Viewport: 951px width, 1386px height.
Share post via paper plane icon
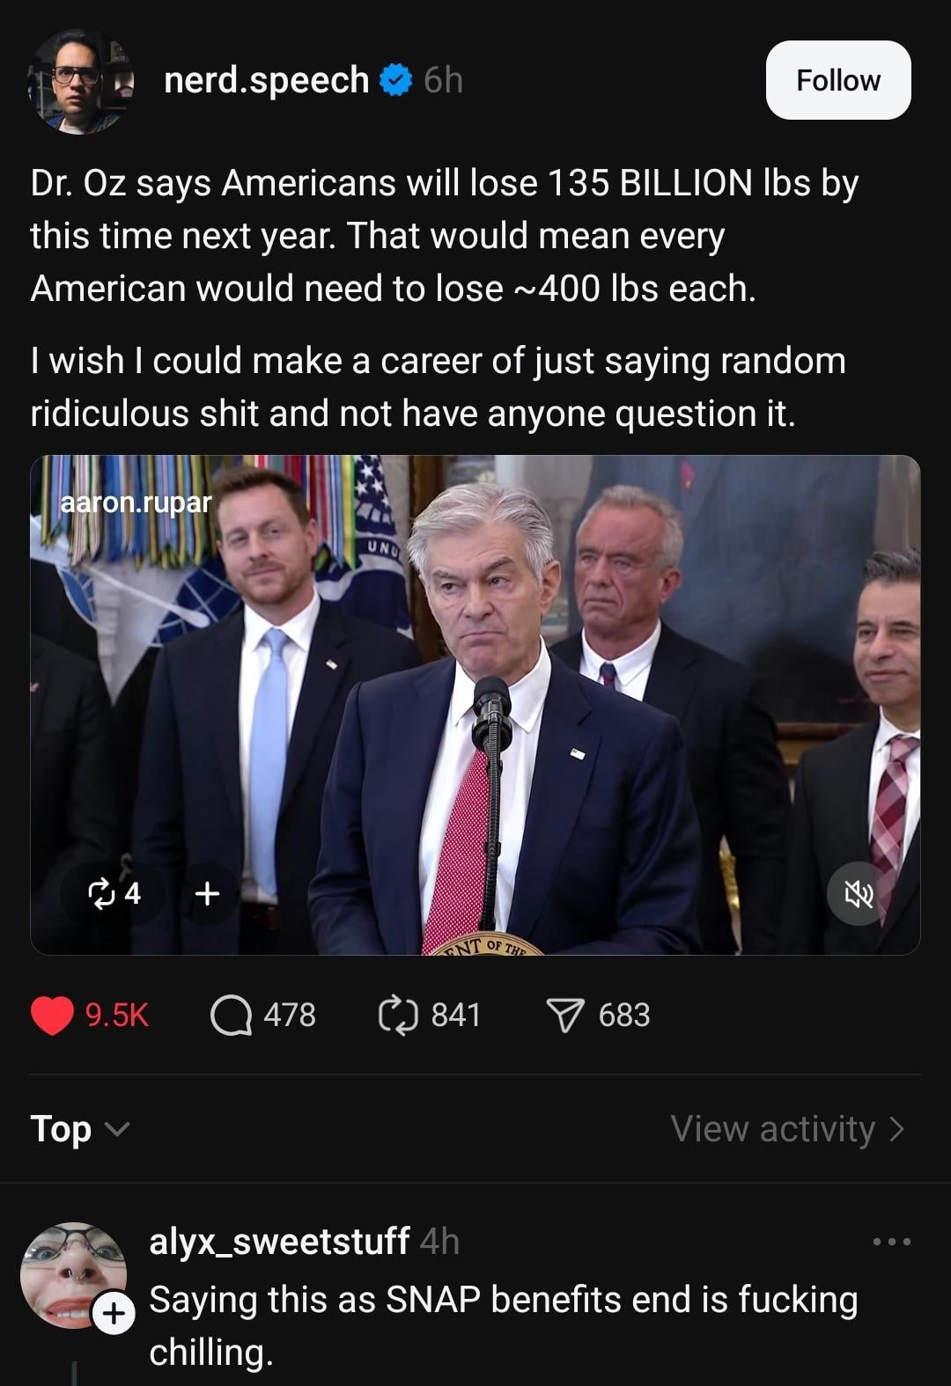(565, 1016)
